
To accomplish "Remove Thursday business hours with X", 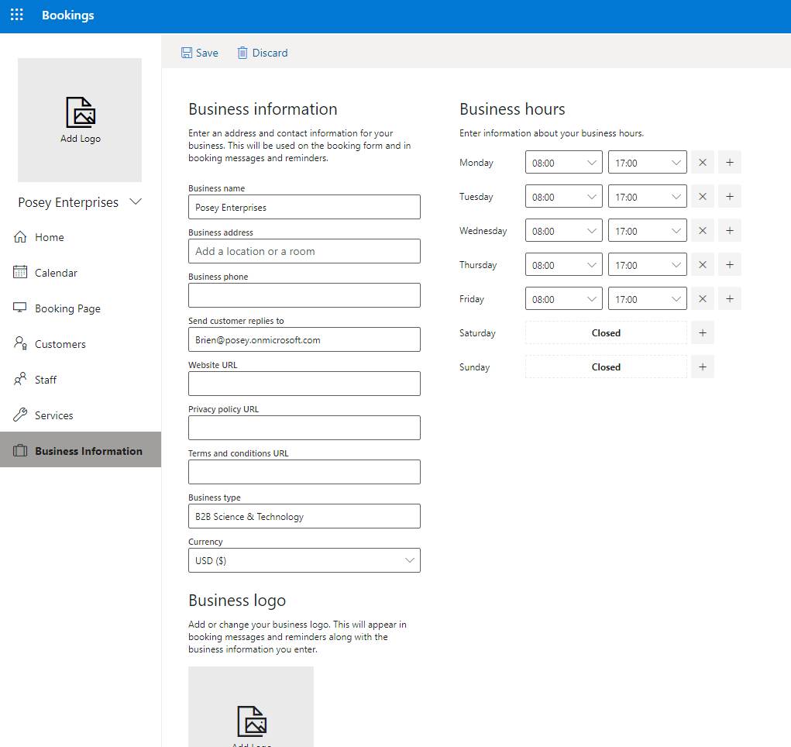I will point(702,264).
